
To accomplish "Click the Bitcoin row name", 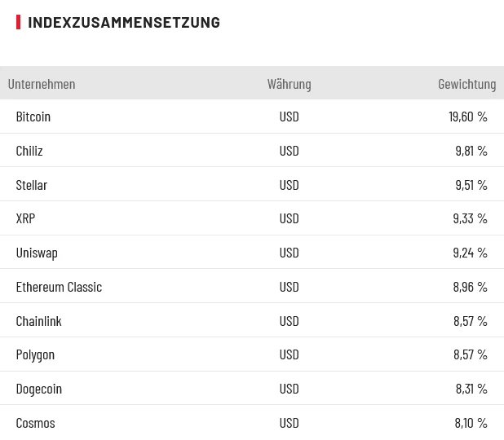I will click(33, 117).
